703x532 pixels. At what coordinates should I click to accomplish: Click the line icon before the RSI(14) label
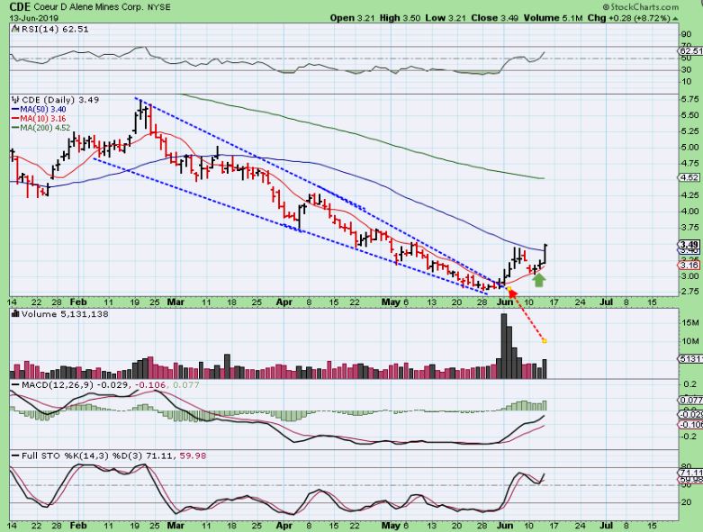tap(15, 29)
